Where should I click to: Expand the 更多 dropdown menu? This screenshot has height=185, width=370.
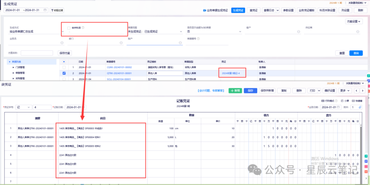pyautogui.click(x=345, y=90)
